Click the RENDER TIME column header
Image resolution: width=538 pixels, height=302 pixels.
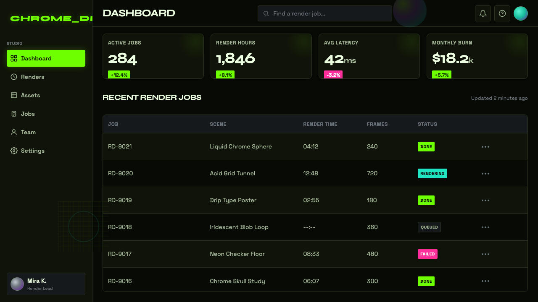click(x=320, y=124)
